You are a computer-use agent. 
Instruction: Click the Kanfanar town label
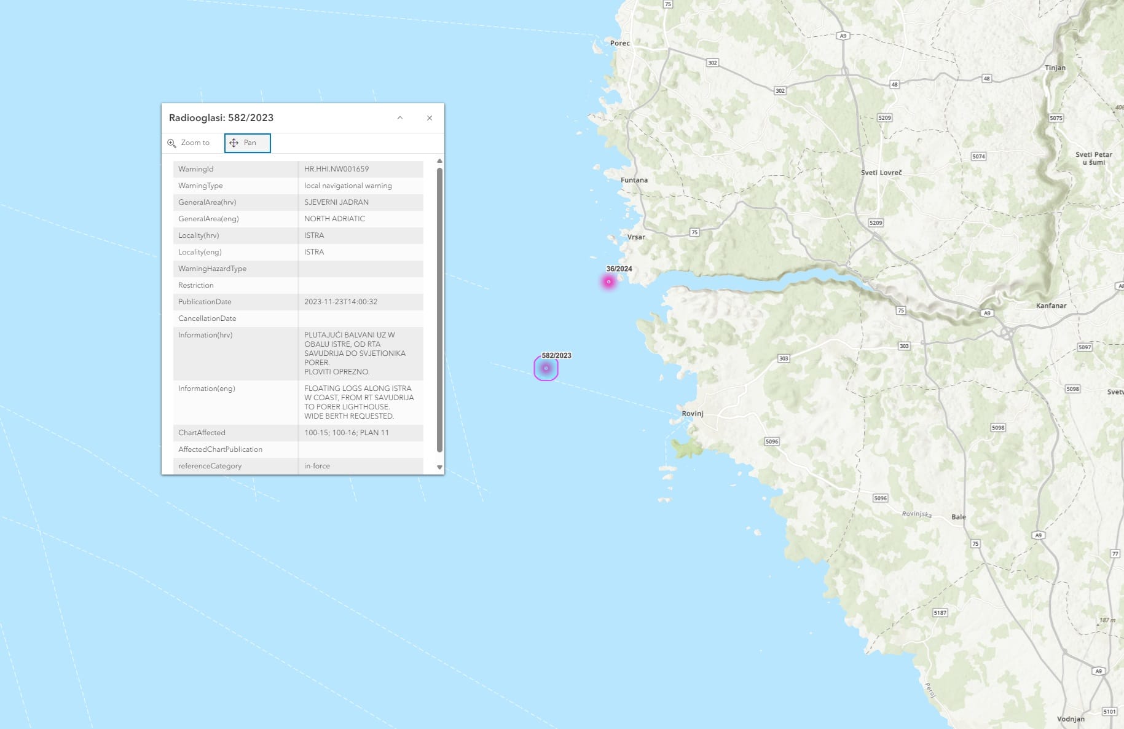1051,305
